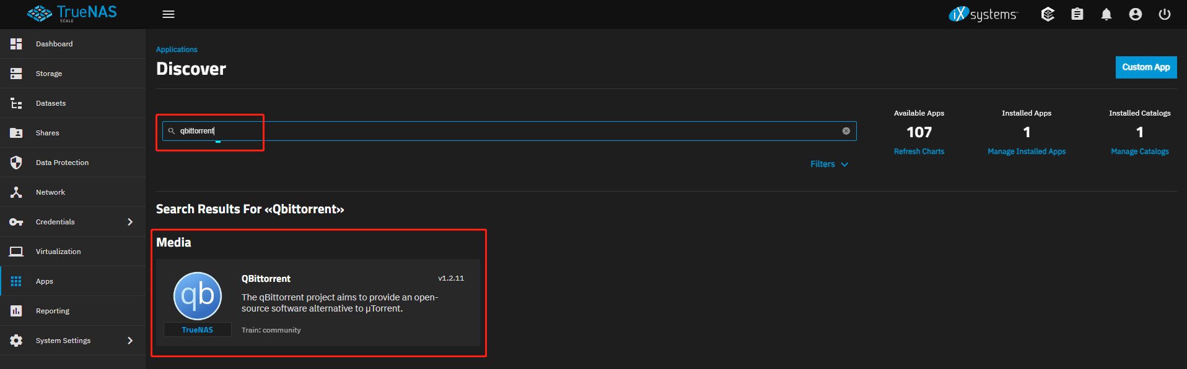Image resolution: width=1187 pixels, height=369 pixels.
Task: Click the Discover page title
Action: [x=191, y=69]
